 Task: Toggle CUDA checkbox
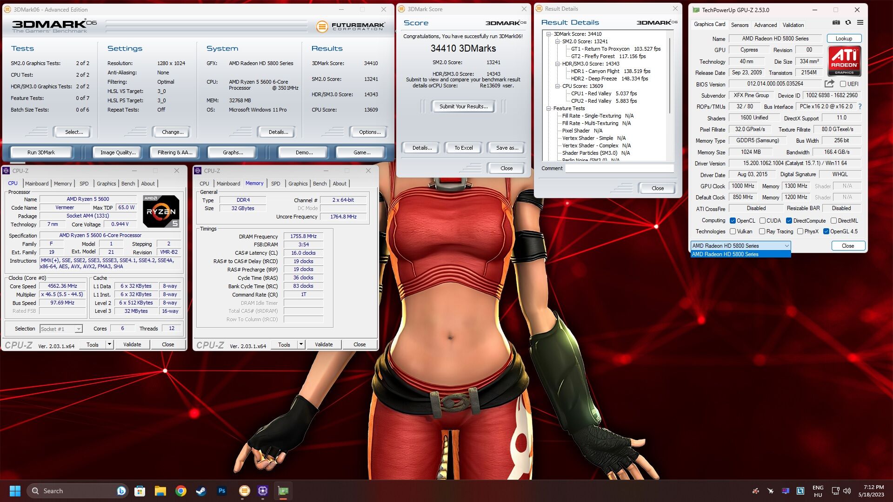[763, 221]
